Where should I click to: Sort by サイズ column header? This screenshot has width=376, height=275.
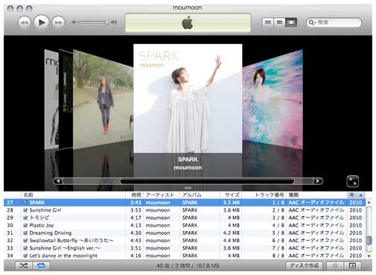point(231,195)
